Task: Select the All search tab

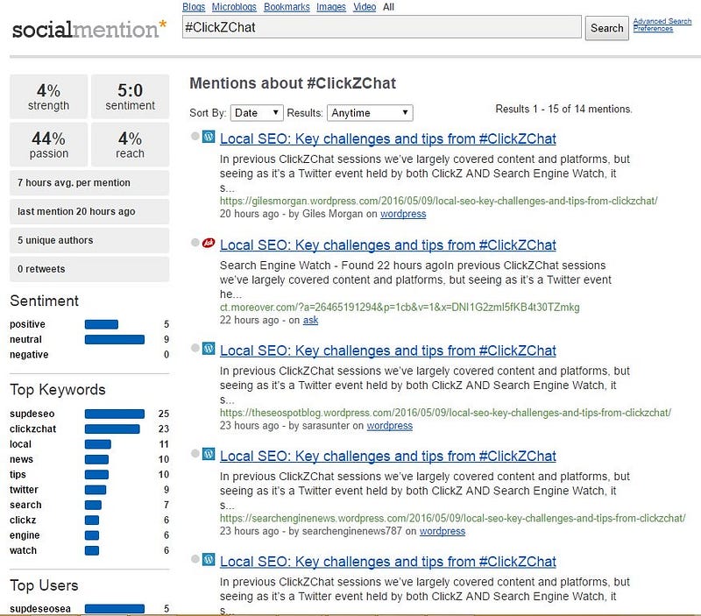Action: 388,7
